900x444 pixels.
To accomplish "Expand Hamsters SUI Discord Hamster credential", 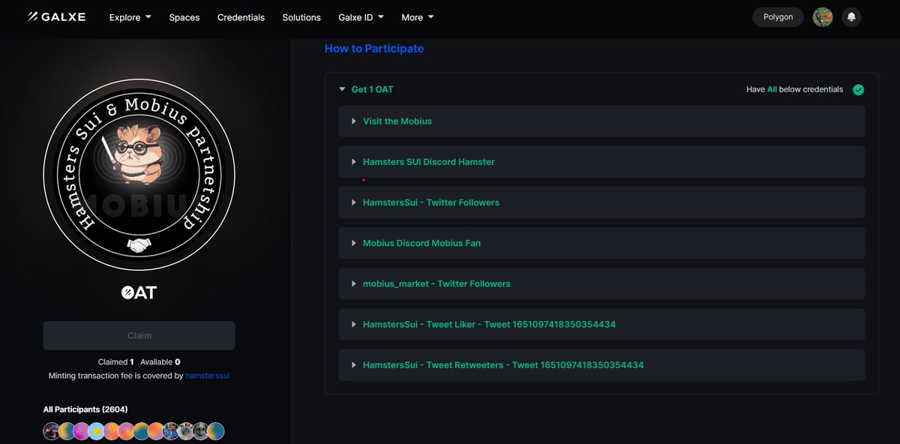I will pos(601,161).
